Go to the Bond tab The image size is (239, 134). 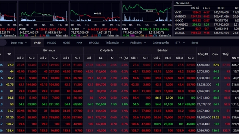(x=195, y=43)
